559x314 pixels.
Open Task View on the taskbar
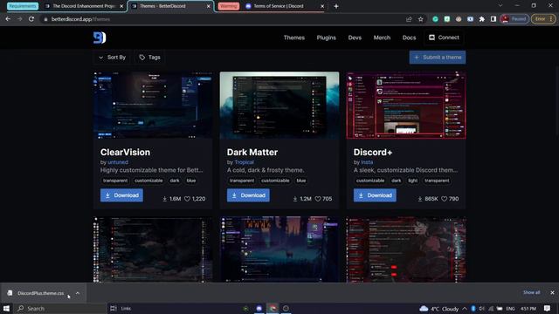coord(114,308)
